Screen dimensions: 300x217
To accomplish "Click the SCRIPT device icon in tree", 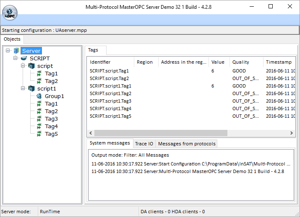I will point(24,58).
